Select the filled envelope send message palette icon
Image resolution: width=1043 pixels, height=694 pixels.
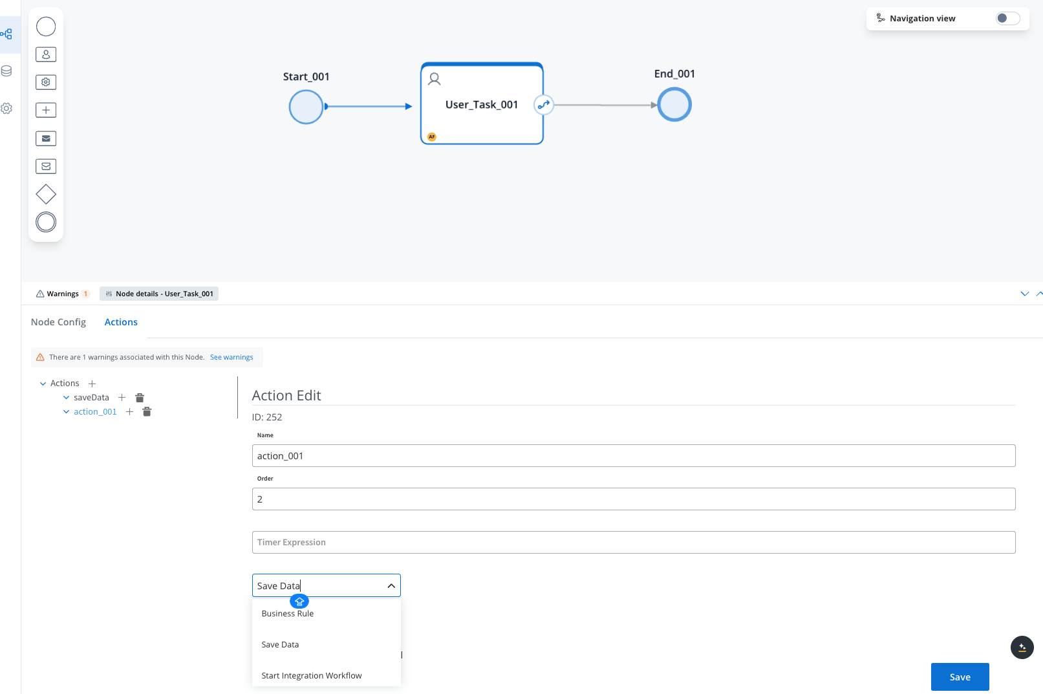click(x=46, y=138)
